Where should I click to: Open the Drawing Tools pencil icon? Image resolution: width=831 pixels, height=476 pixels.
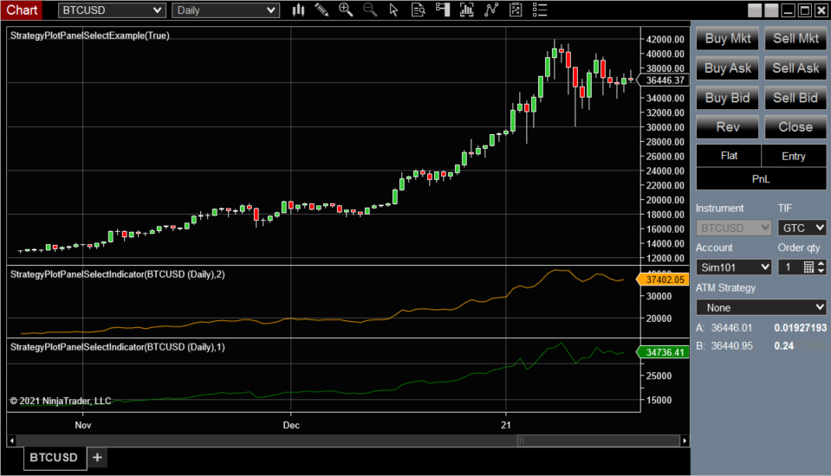tap(321, 10)
